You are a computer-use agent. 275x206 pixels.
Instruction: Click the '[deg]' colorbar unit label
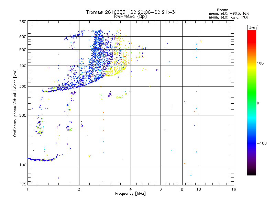[252, 27]
